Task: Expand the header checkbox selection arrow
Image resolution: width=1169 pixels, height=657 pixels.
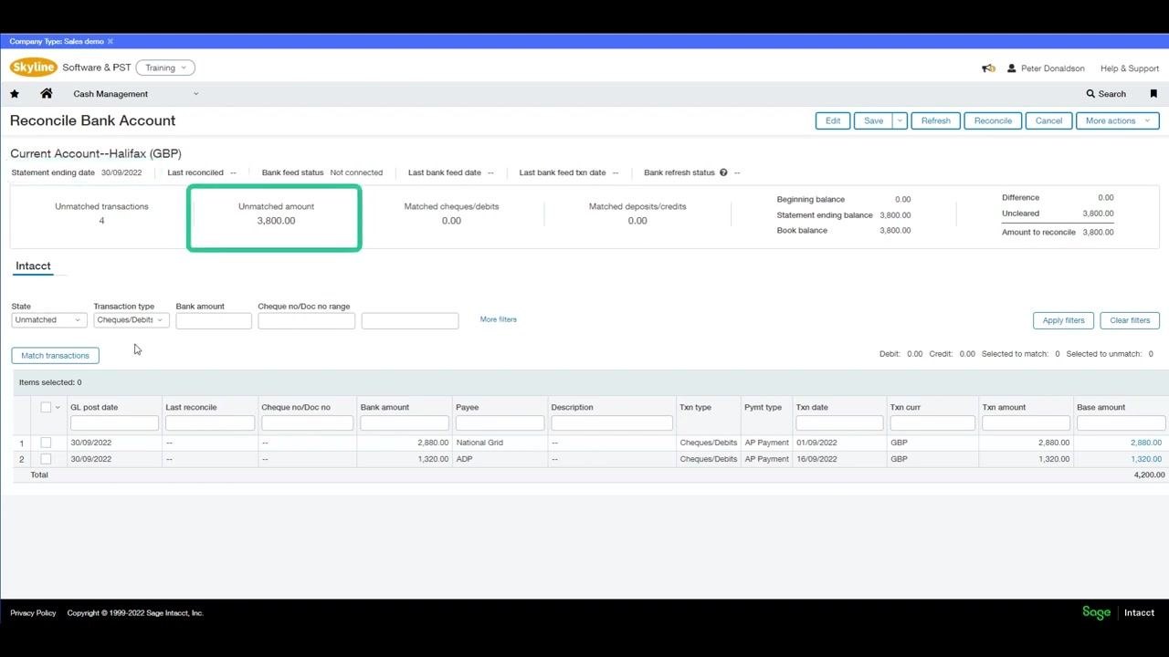Action: (58, 408)
